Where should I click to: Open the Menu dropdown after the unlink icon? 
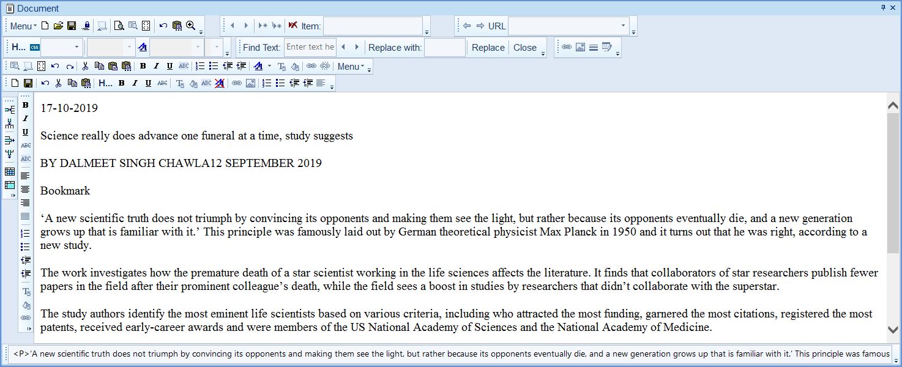click(351, 66)
